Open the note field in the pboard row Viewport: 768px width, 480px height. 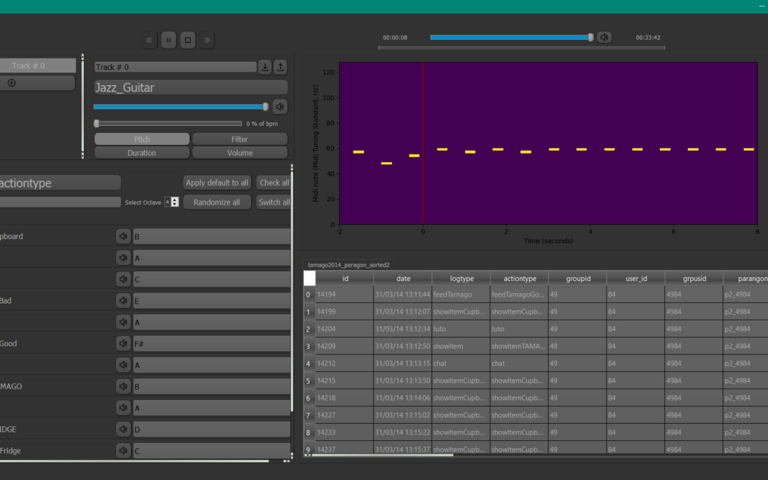[x=212, y=237]
